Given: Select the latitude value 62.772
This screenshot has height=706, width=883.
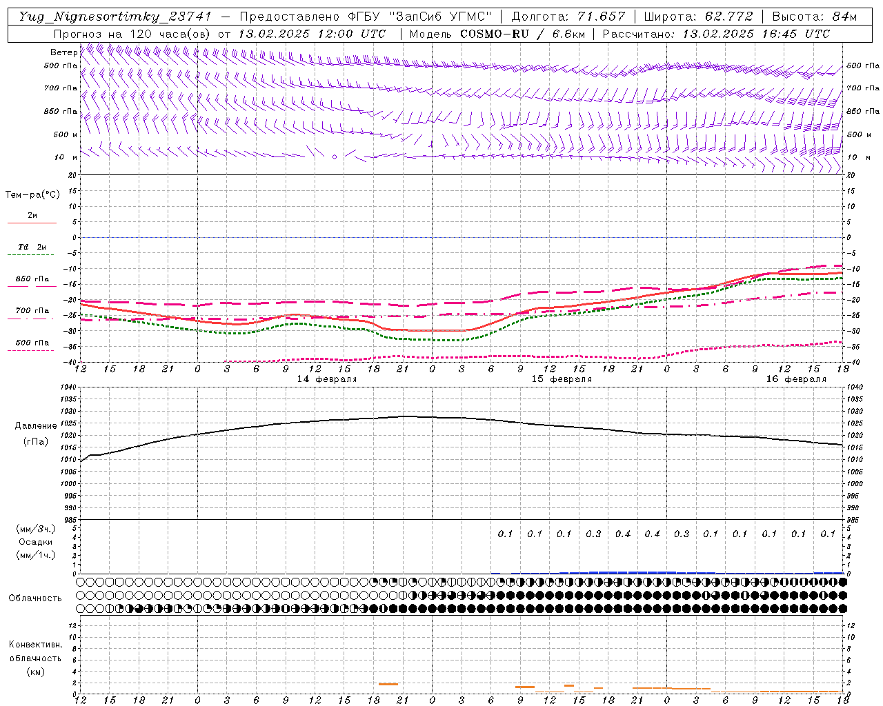Looking at the screenshot, I should coord(728,17).
